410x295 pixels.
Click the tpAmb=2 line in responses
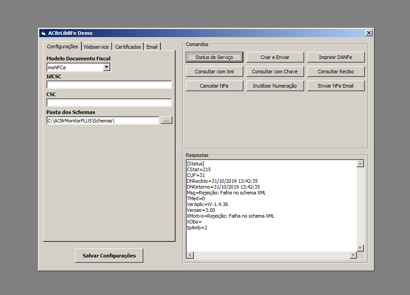click(x=197, y=228)
